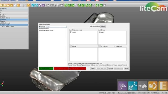Screen dimensions: 168x94
Task: Open the large teal points-with-arrow icon
Action: tap(133, 86)
